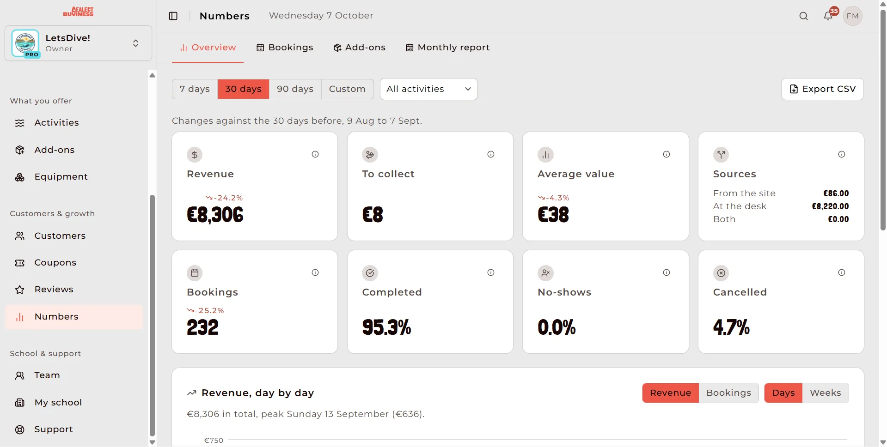
Task: Switch to the Add-ons tab
Action: [360, 48]
